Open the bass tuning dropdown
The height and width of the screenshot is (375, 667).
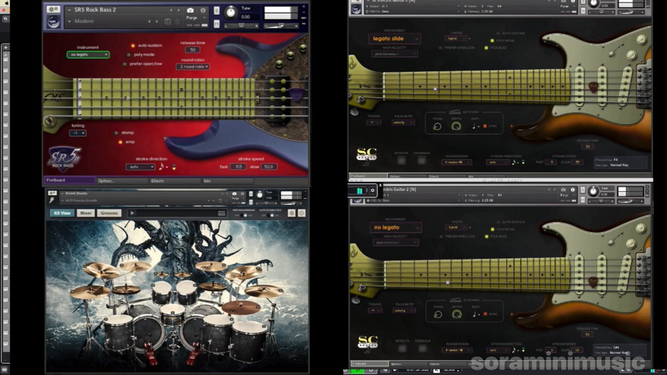point(78,133)
